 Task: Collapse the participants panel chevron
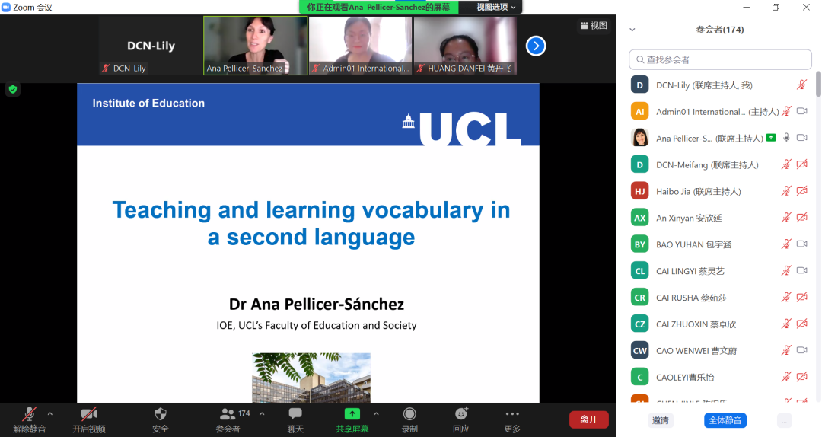pos(632,30)
